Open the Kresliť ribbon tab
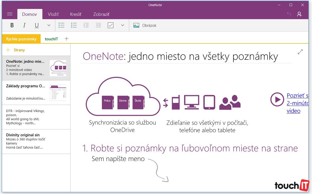 [76, 14]
